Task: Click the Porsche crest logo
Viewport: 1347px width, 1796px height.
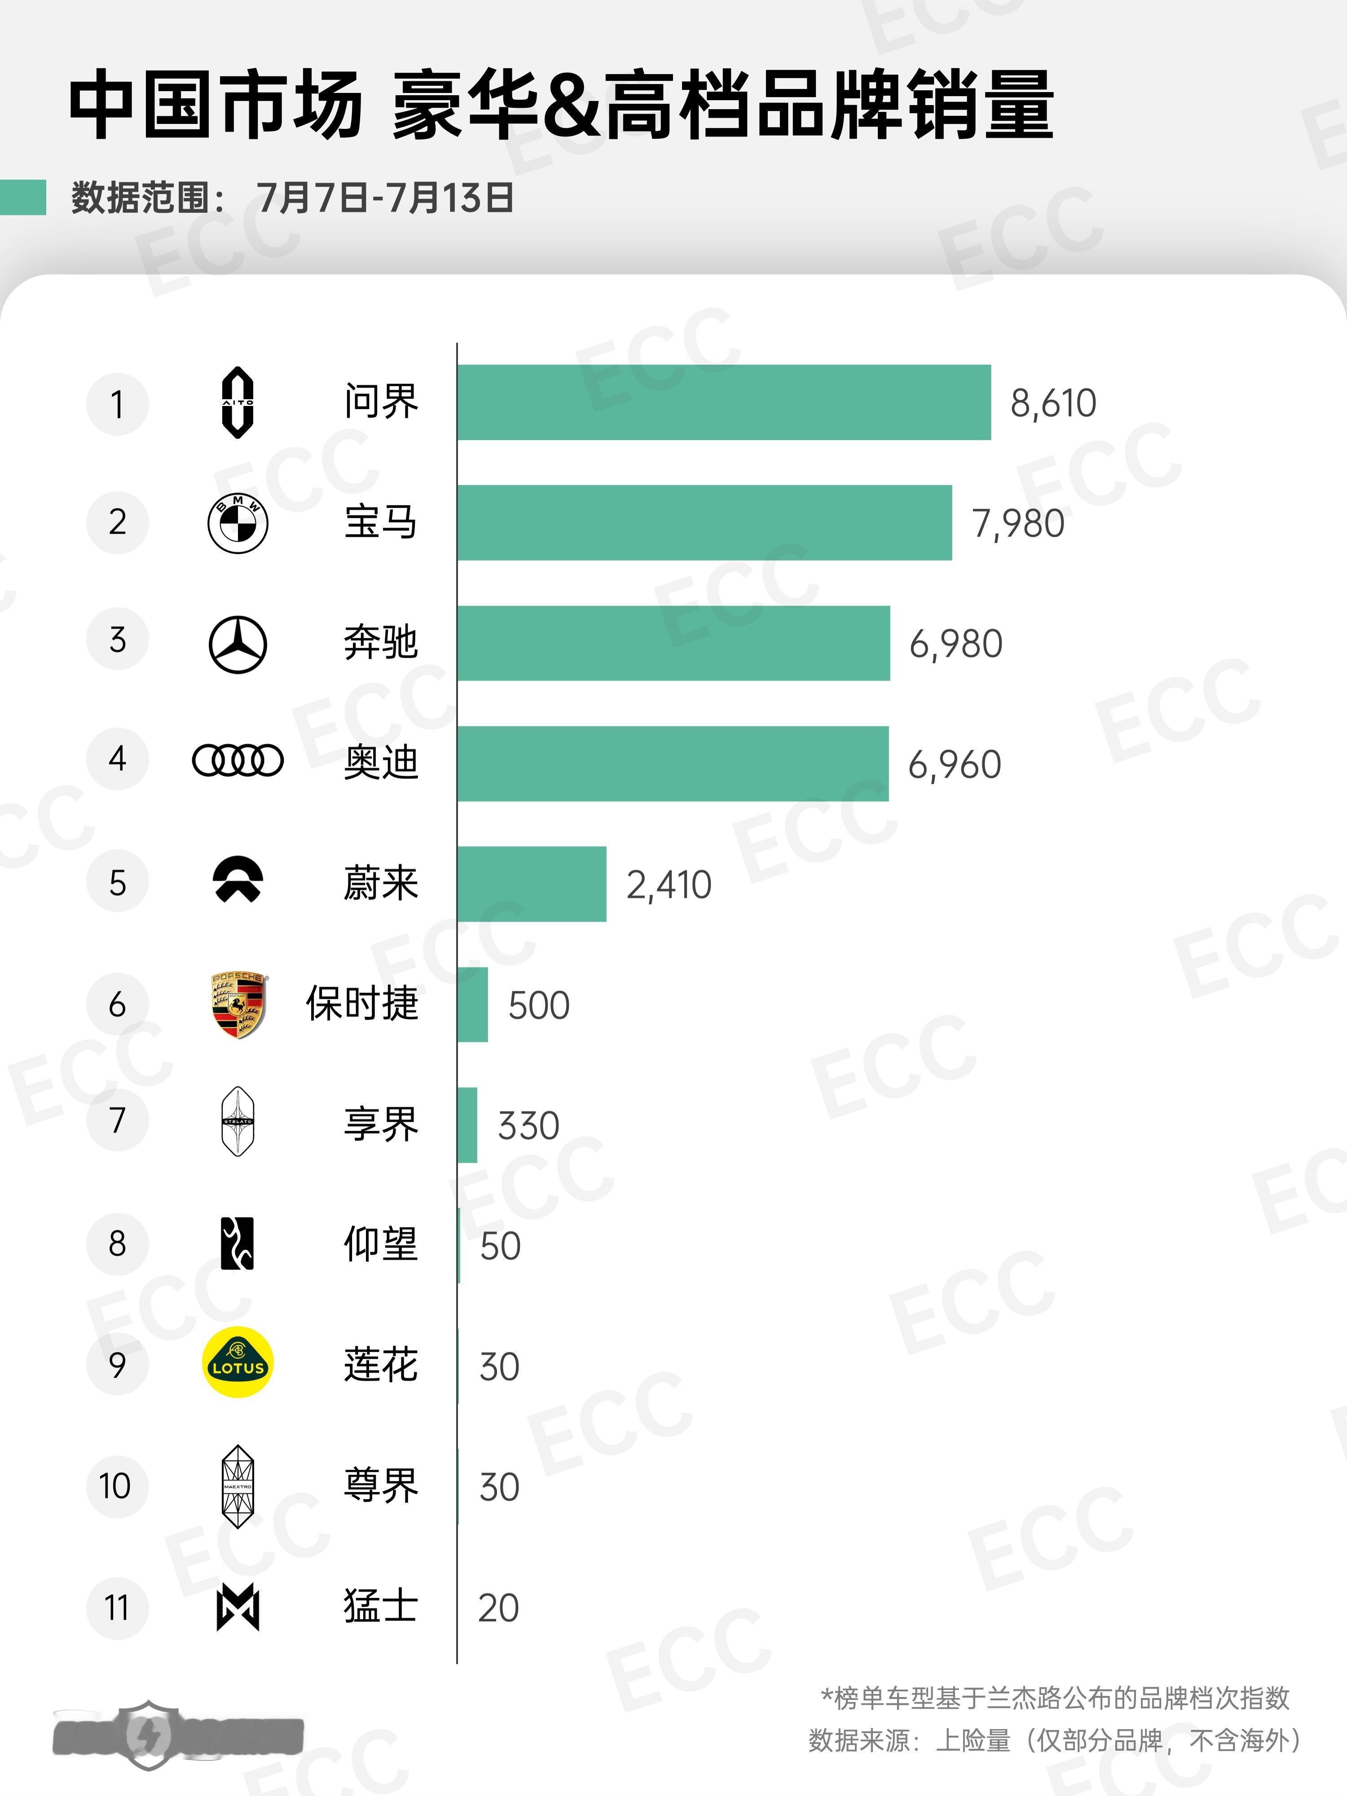Action: [238, 1004]
